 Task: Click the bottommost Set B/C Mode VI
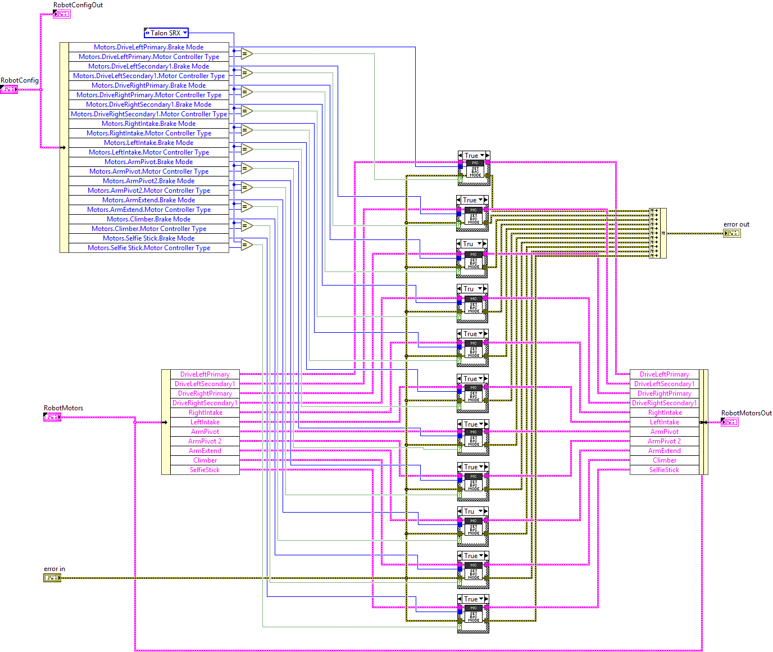click(474, 615)
